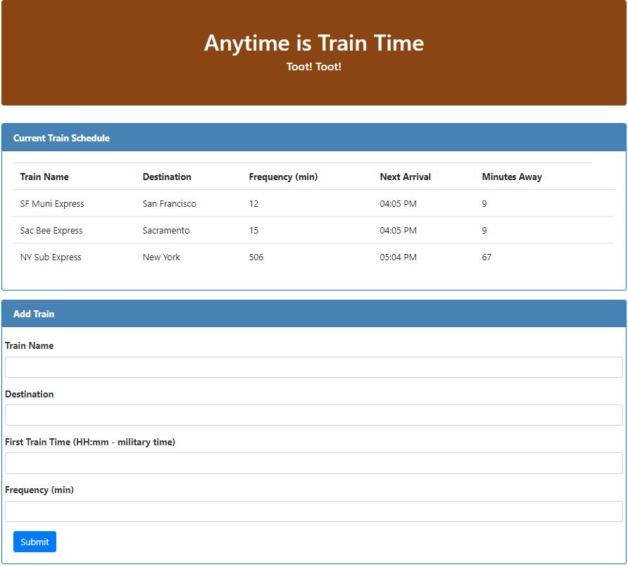Click the 'Minutes Away' column header
The width and height of the screenshot is (628, 567).
(512, 177)
